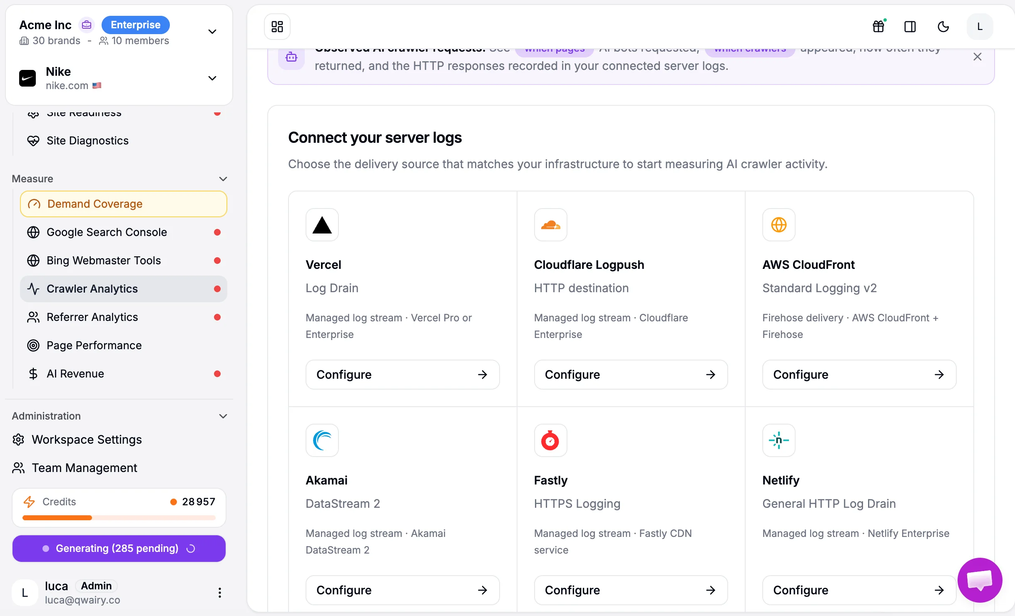This screenshot has width=1015, height=616.
Task: Click the Enterprise plan badge
Action: [136, 25]
